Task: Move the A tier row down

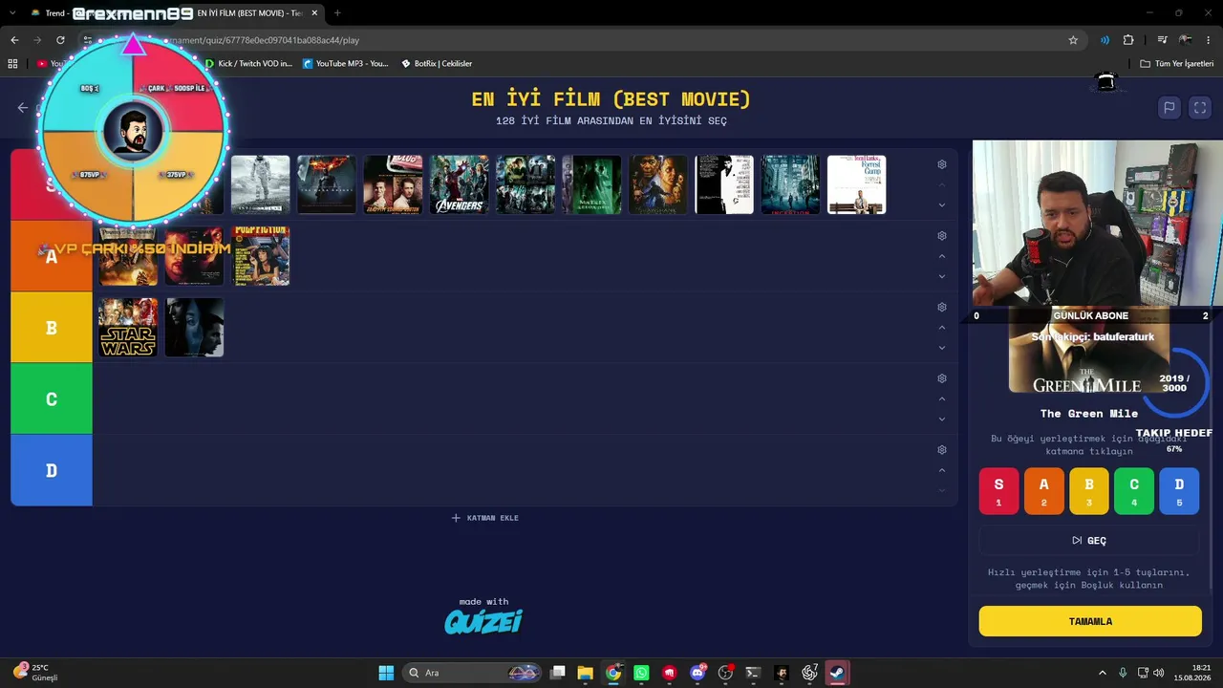Action: (x=942, y=276)
